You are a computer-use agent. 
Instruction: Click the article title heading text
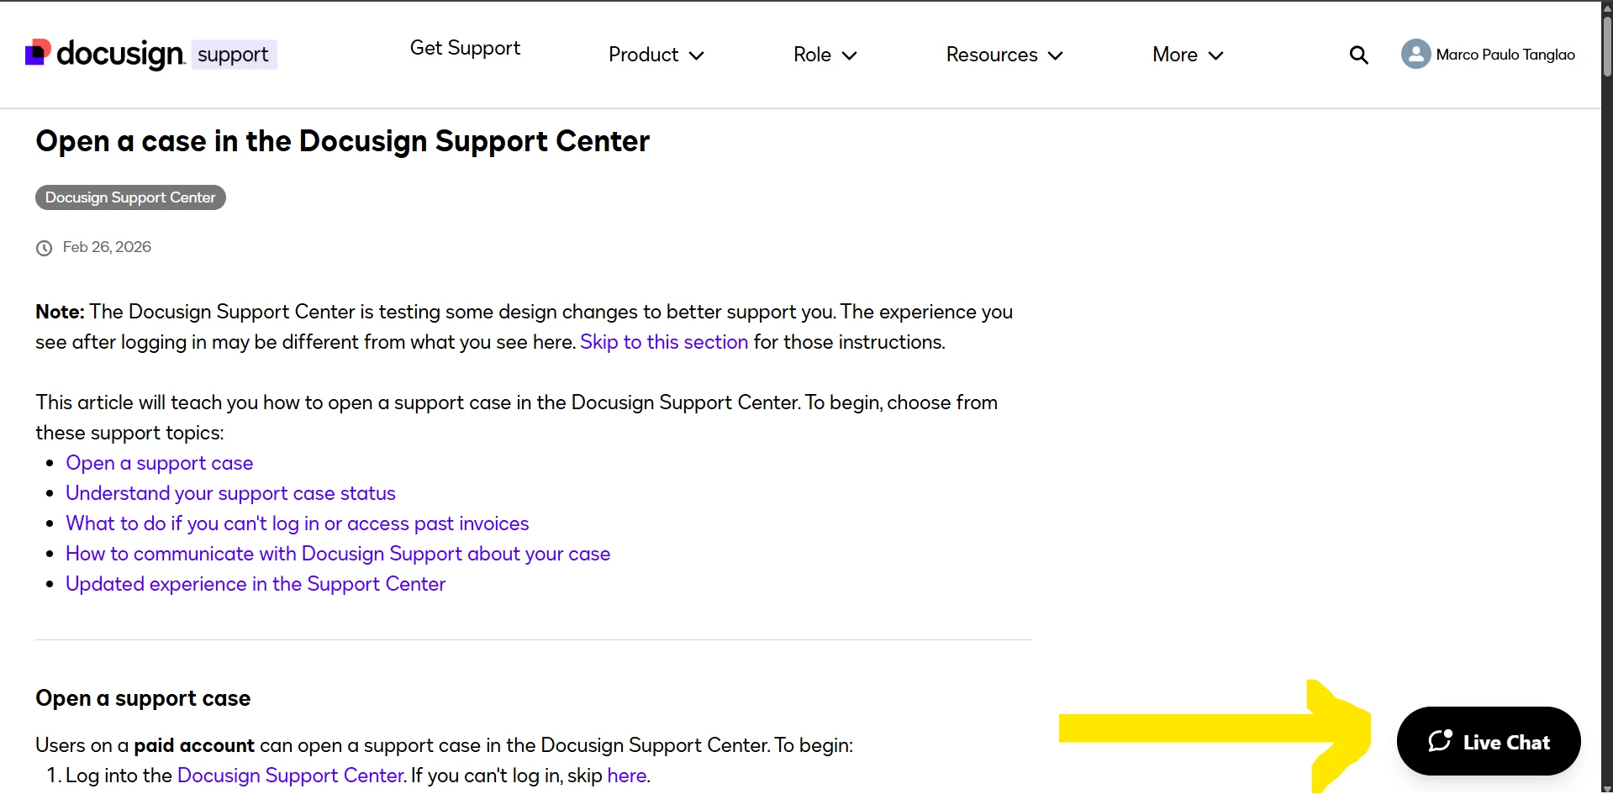coord(343,141)
